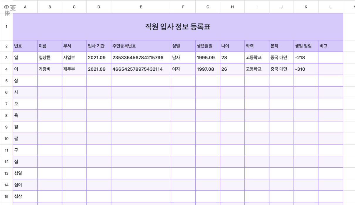Select ID number 466542578975432114
Viewport: 355px width, 205px height.
tap(141, 69)
